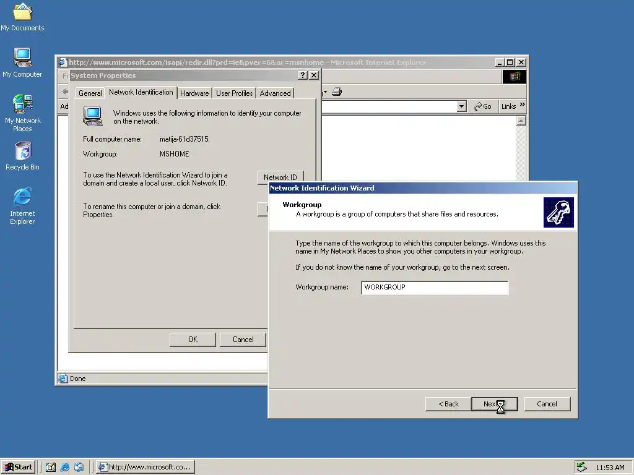Click the computer icon in System Properties
Viewport: 634px width, 475px height.
point(93,116)
